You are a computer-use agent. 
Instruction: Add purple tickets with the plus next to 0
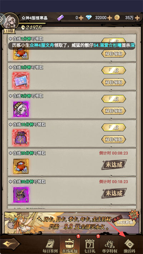[x=81, y=18]
